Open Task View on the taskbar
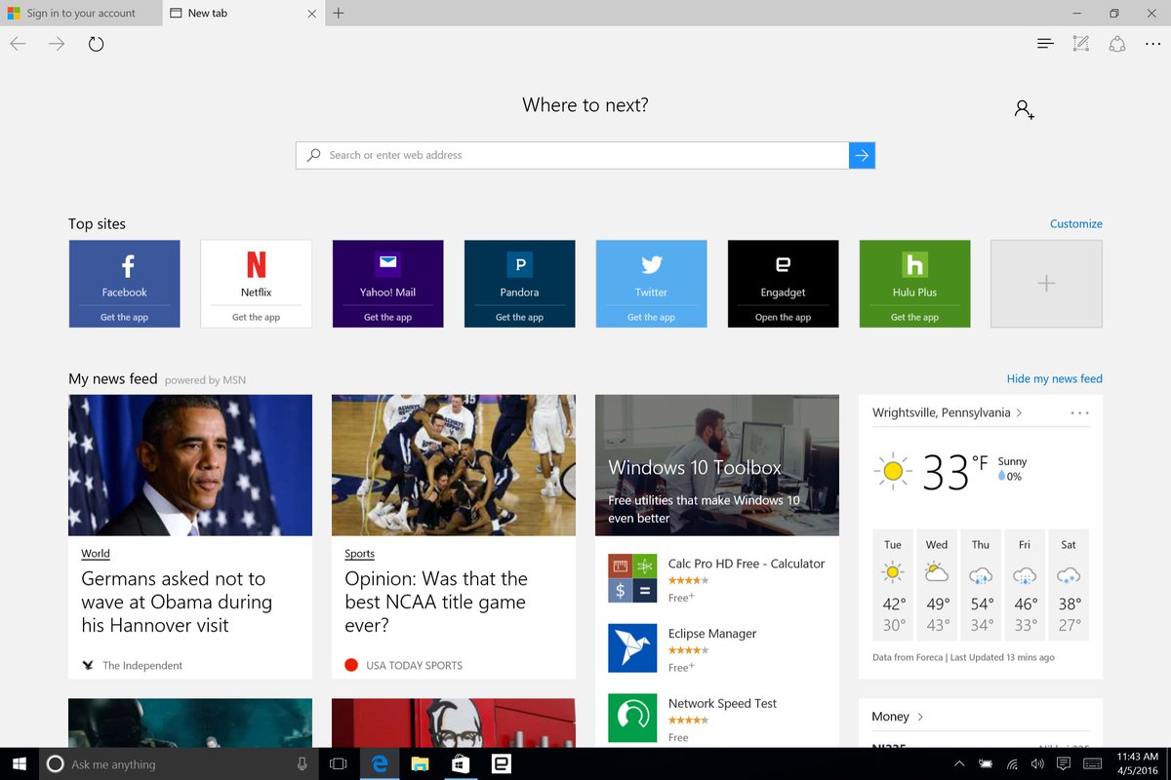Screen dimensions: 1171x780 [x=339, y=763]
